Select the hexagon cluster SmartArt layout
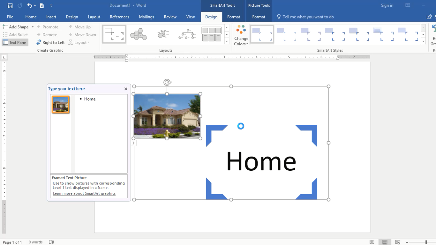The height and width of the screenshot is (245, 436). click(x=139, y=34)
